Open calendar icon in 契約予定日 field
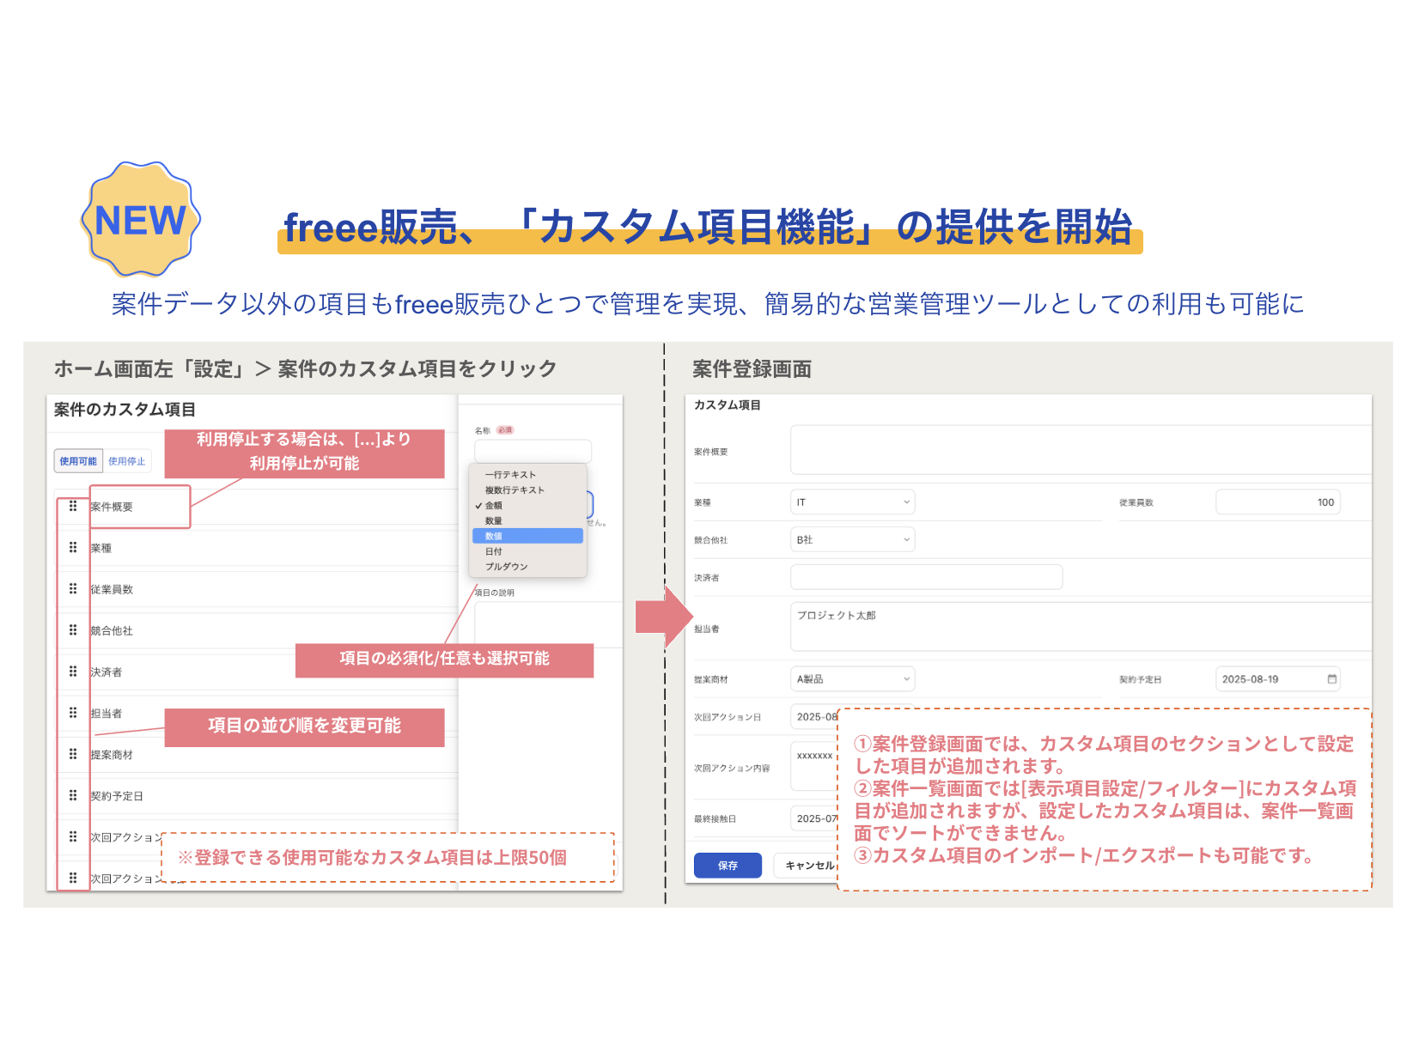The width and height of the screenshot is (1419, 1064). click(x=1331, y=679)
